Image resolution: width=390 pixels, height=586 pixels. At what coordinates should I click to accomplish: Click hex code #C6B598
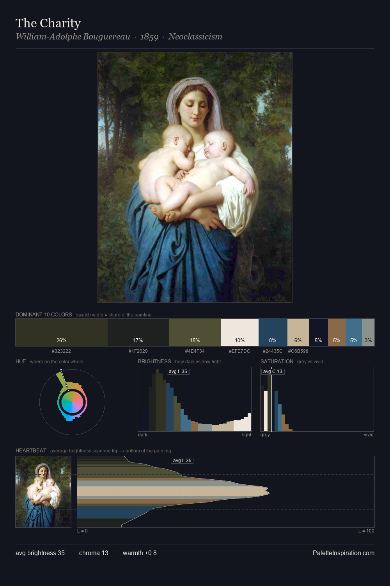(298, 351)
